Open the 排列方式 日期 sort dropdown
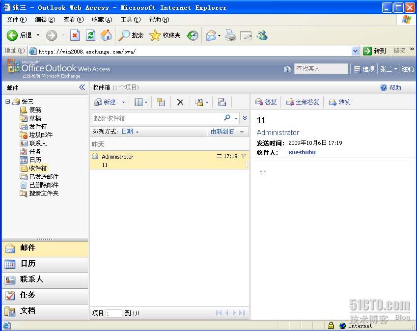417x331 pixels. click(x=130, y=131)
